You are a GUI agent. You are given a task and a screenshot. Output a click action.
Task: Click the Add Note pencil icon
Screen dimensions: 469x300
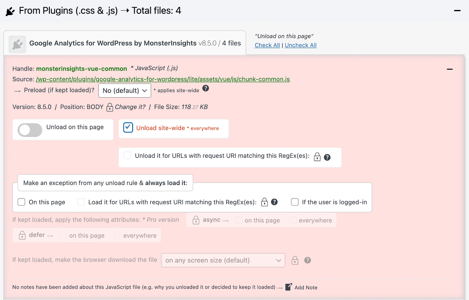[289, 287]
